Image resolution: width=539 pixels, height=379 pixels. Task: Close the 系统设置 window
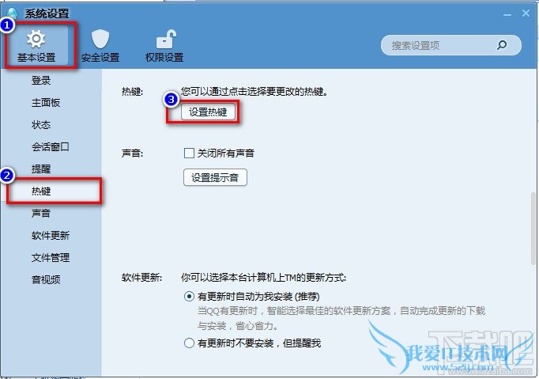click(x=526, y=13)
